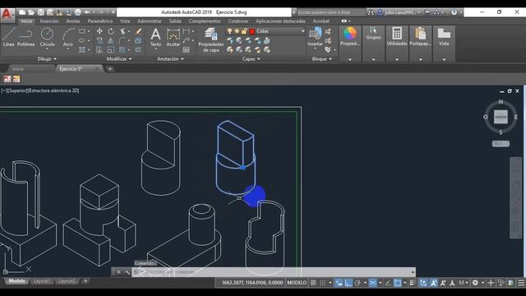Insert a Table via annotation table icon
The height and width of the screenshot is (296, 526).
(x=187, y=49)
